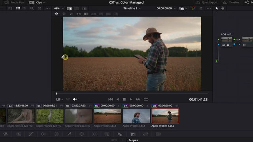Open the Magic Mask palette
The image size is (253, 142).
pyautogui.click(x=107, y=134)
